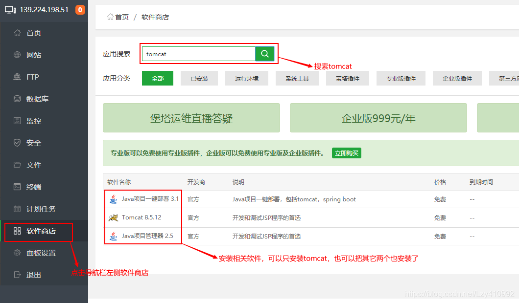This screenshot has height=303, width=519.
Task: Click 免费 price in Java项目管理器 2.5 row
Action: [x=440, y=236]
